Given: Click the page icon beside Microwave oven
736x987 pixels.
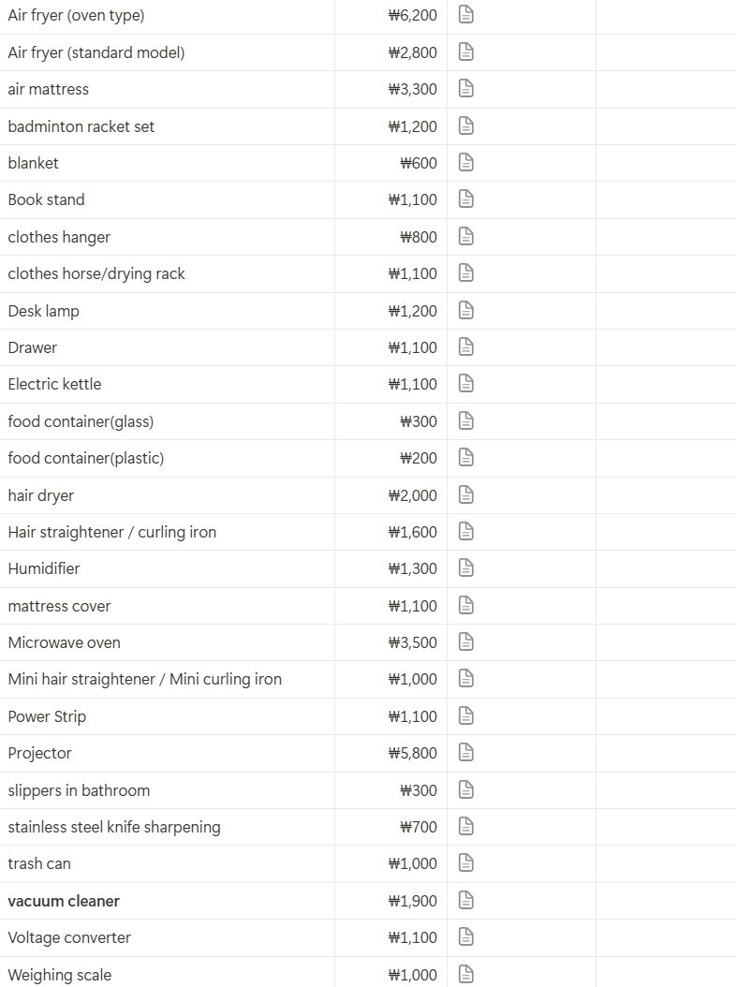Looking at the screenshot, I should coord(466,642).
